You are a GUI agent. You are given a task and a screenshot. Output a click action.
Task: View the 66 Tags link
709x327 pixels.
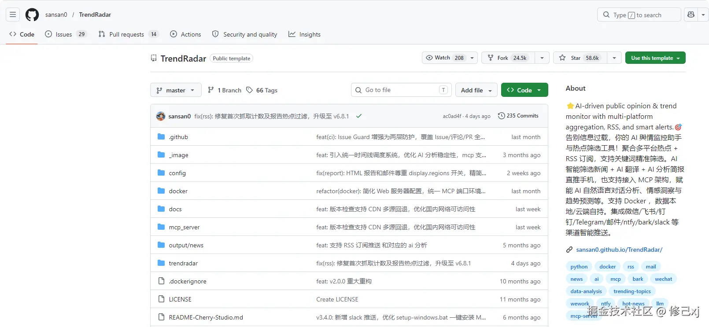click(262, 90)
